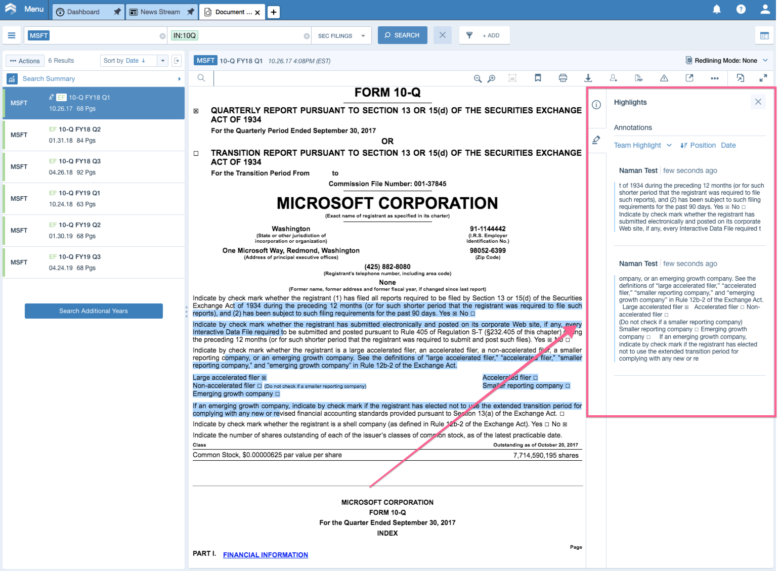This screenshot has width=779, height=571.
Task: Click the in-document search magnifier
Action: [x=201, y=78]
